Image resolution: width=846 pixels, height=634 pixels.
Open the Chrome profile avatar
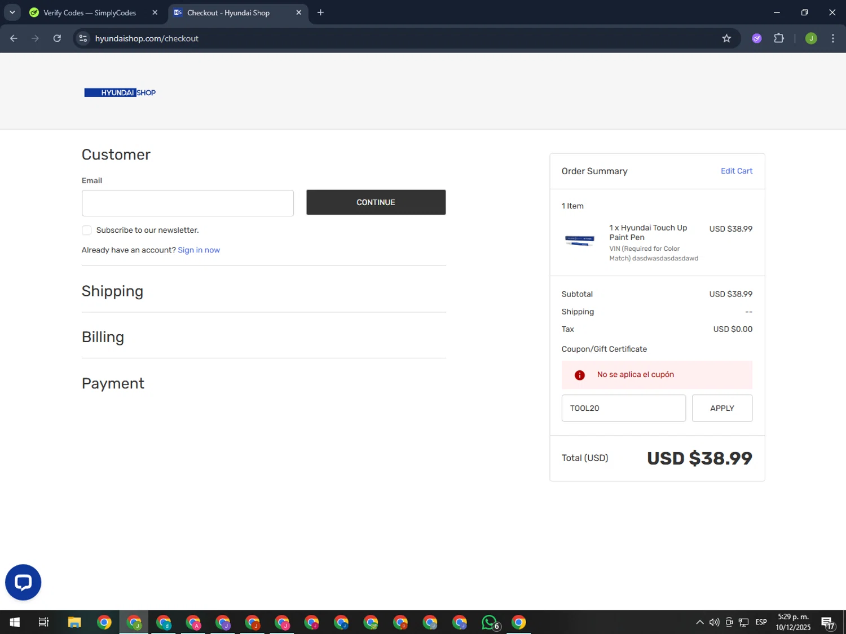[811, 38]
